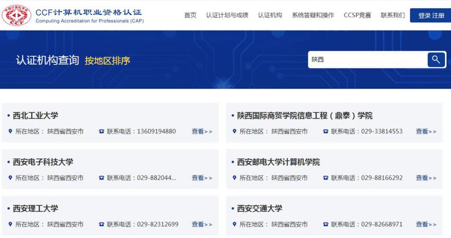Open 查看>> link for 西安交通大学
451x238 pixels.
pyautogui.click(x=426, y=224)
